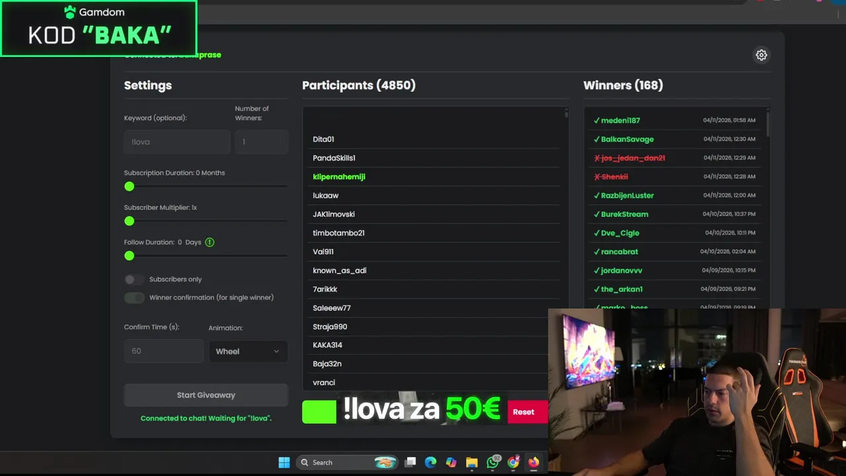Adjust the Subscription Duration slider
This screenshot has height=476, width=846.
click(130, 186)
